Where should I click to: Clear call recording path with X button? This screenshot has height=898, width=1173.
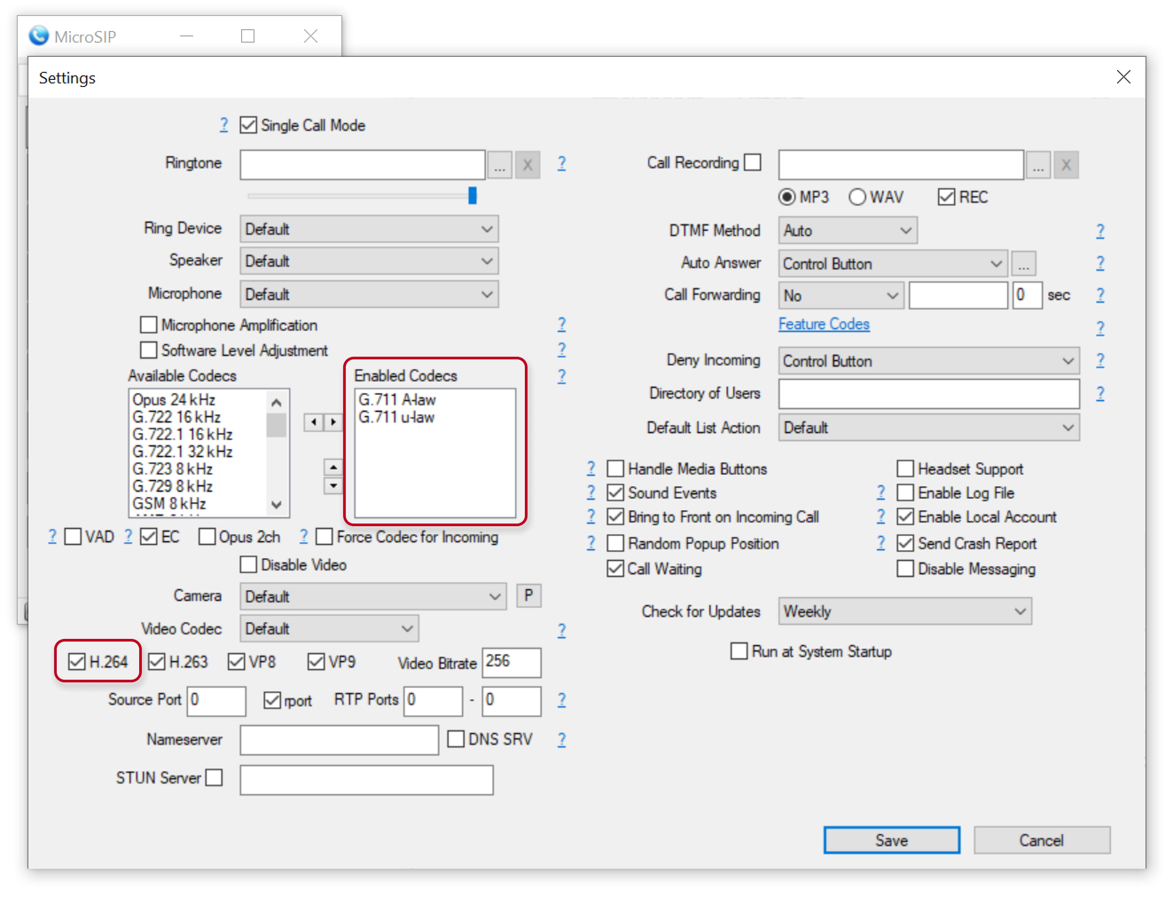tap(1066, 165)
